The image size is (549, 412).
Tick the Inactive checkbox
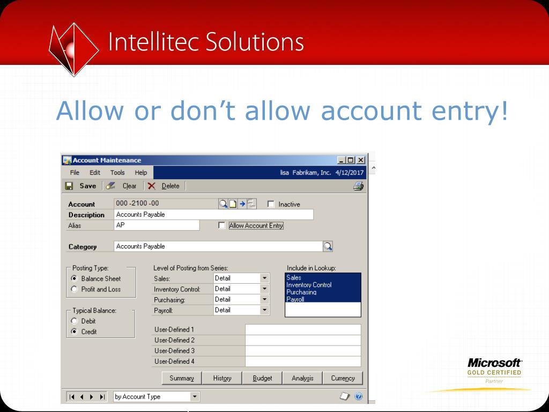point(271,204)
